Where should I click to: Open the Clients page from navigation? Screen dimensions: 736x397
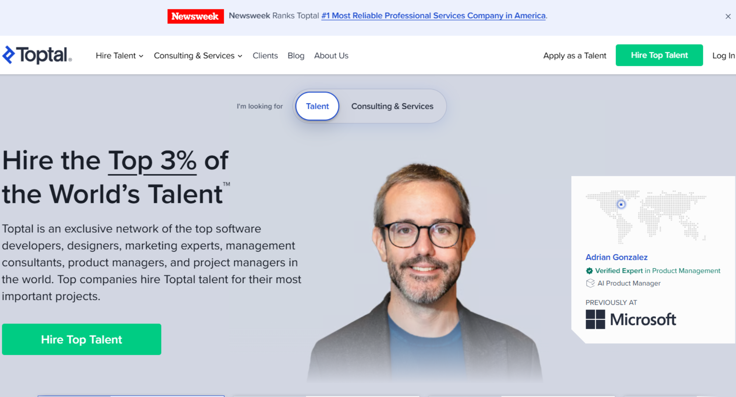tap(265, 56)
